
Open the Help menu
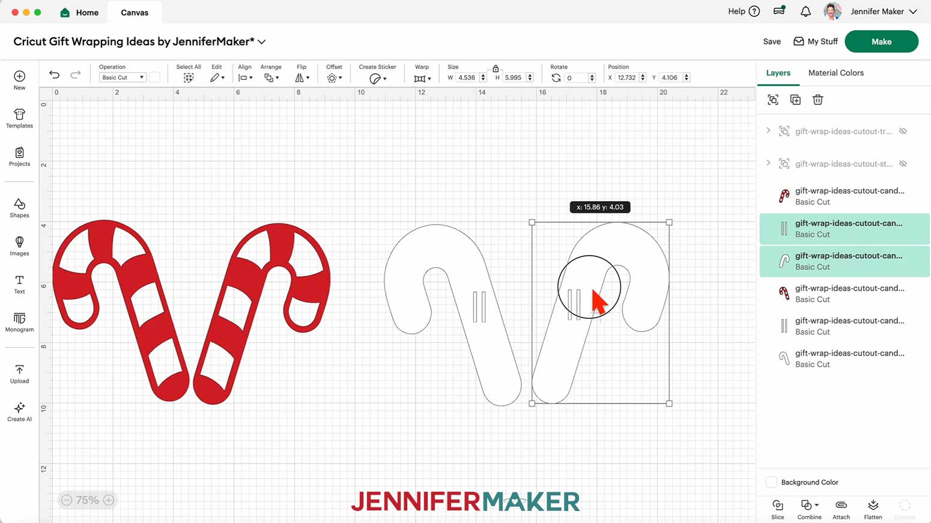(x=744, y=11)
